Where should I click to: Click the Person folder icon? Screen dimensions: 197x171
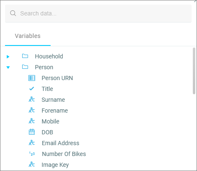[25, 67]
